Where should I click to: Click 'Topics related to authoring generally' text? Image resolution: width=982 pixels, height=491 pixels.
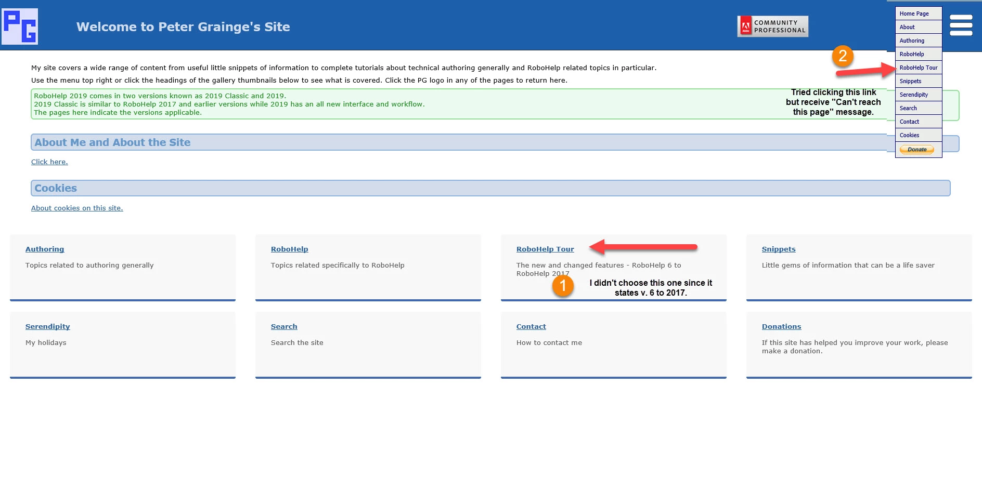[89, 265]
